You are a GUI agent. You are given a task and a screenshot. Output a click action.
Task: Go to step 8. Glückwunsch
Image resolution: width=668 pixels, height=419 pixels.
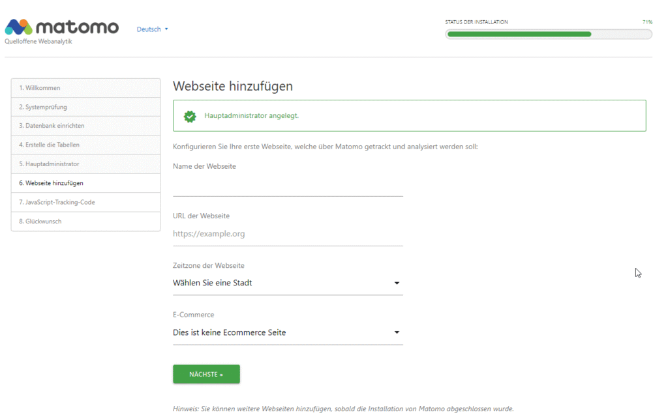tap(85, 222)
